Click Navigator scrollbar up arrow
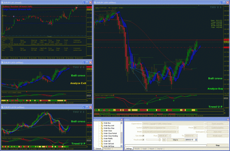The width and height of the screenshot is (230, 151). (121, 123)
